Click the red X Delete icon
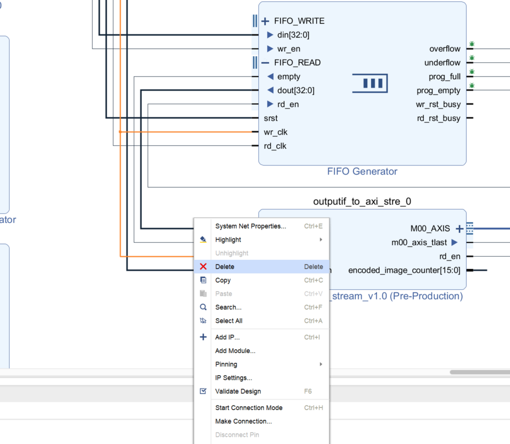Image resolution: width=510 pixels, height=444 pixels. point(203,267)
